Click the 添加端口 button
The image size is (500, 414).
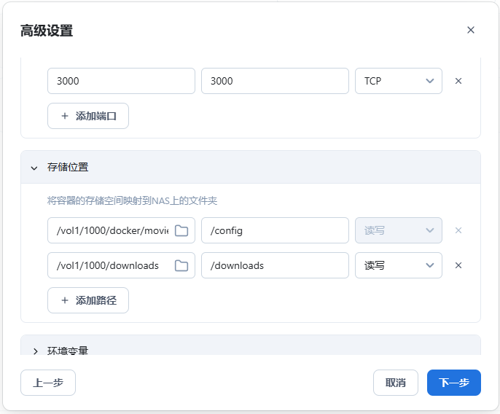pos(88,116)
